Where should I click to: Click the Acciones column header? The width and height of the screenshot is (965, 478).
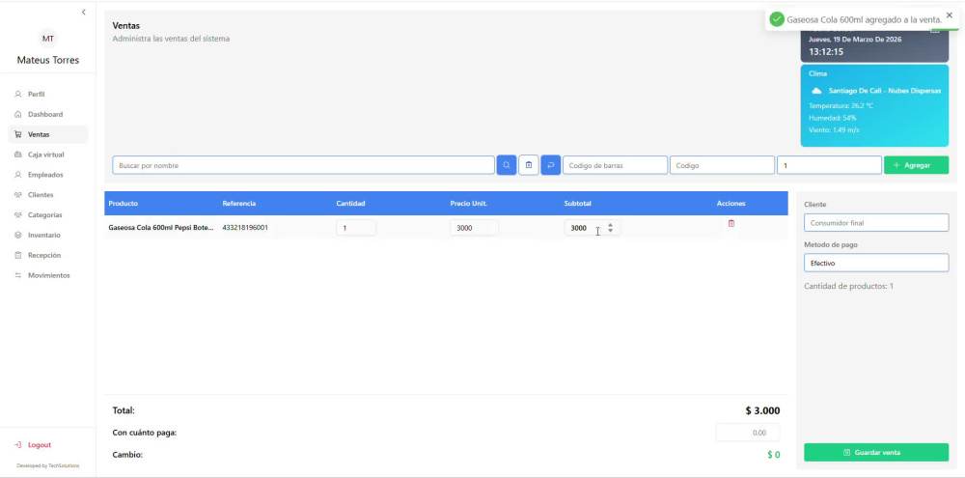point(731,204)
